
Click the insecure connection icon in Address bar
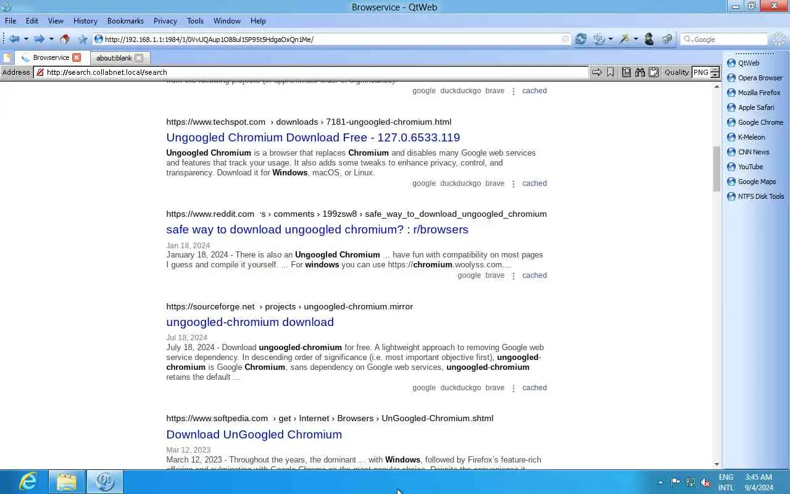pos(40,72)
